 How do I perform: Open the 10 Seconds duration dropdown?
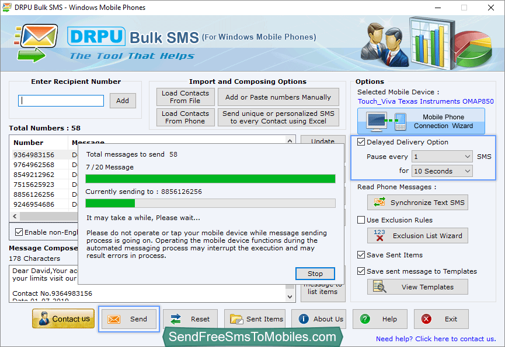click(x=442, y=171)
